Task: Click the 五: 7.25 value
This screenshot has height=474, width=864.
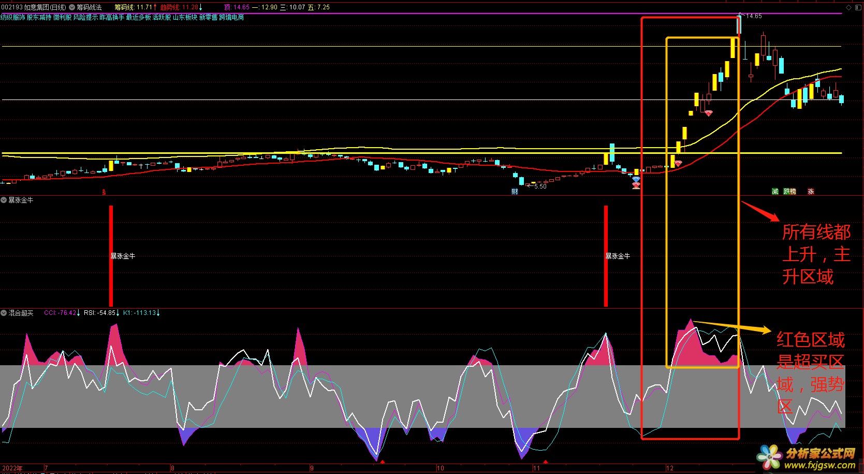Action: (318, 7)
